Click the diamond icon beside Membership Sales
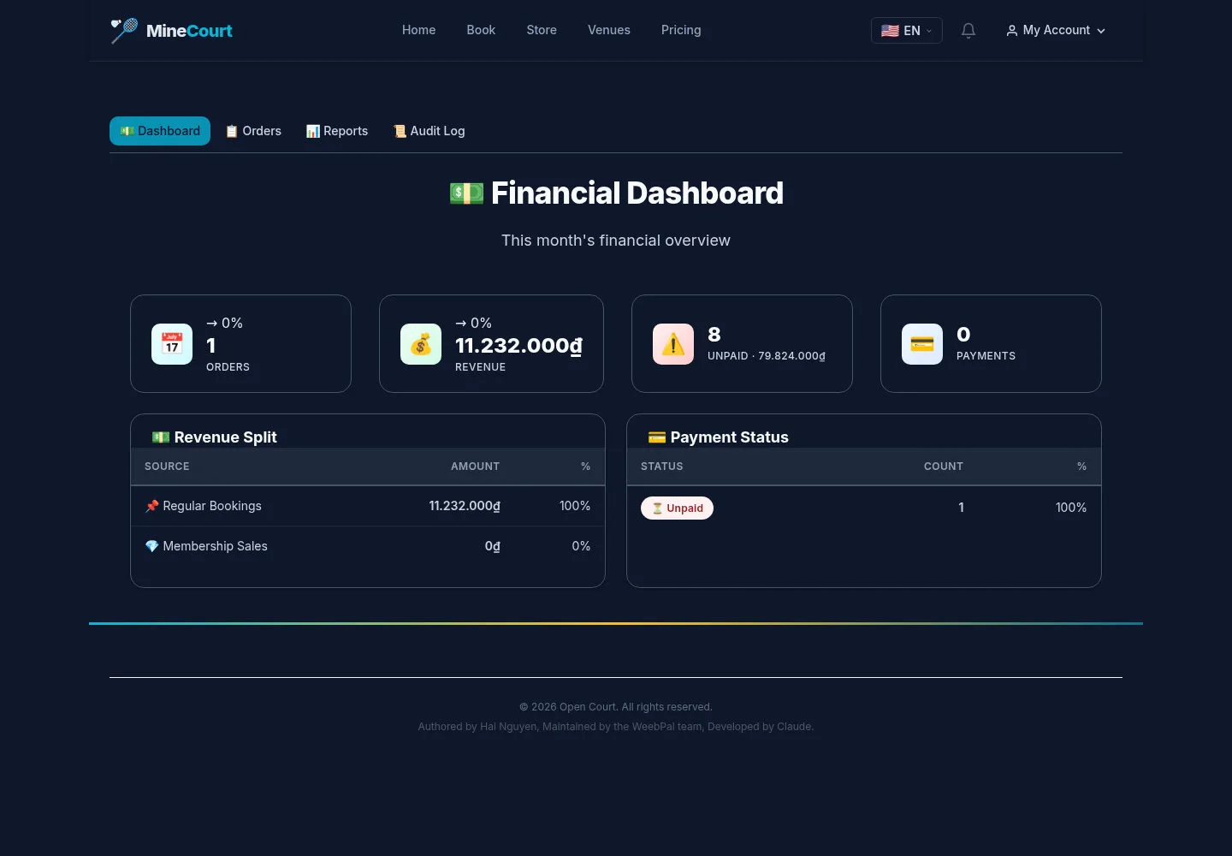This screenshot has width=1232, height=856. tap(152, 546)
